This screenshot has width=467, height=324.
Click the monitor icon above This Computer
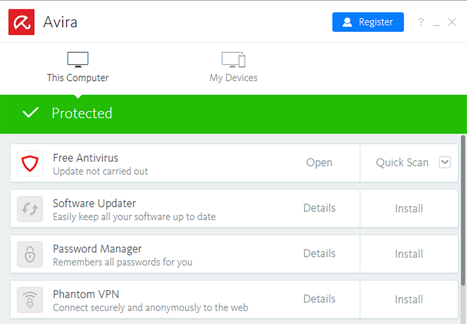tap(78, 59)
